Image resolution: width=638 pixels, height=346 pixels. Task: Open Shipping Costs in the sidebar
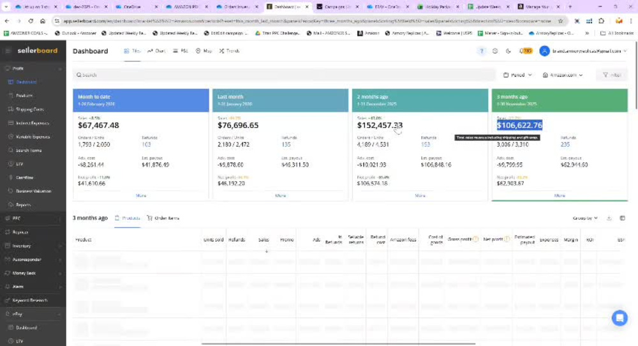(x=29, y=110)
